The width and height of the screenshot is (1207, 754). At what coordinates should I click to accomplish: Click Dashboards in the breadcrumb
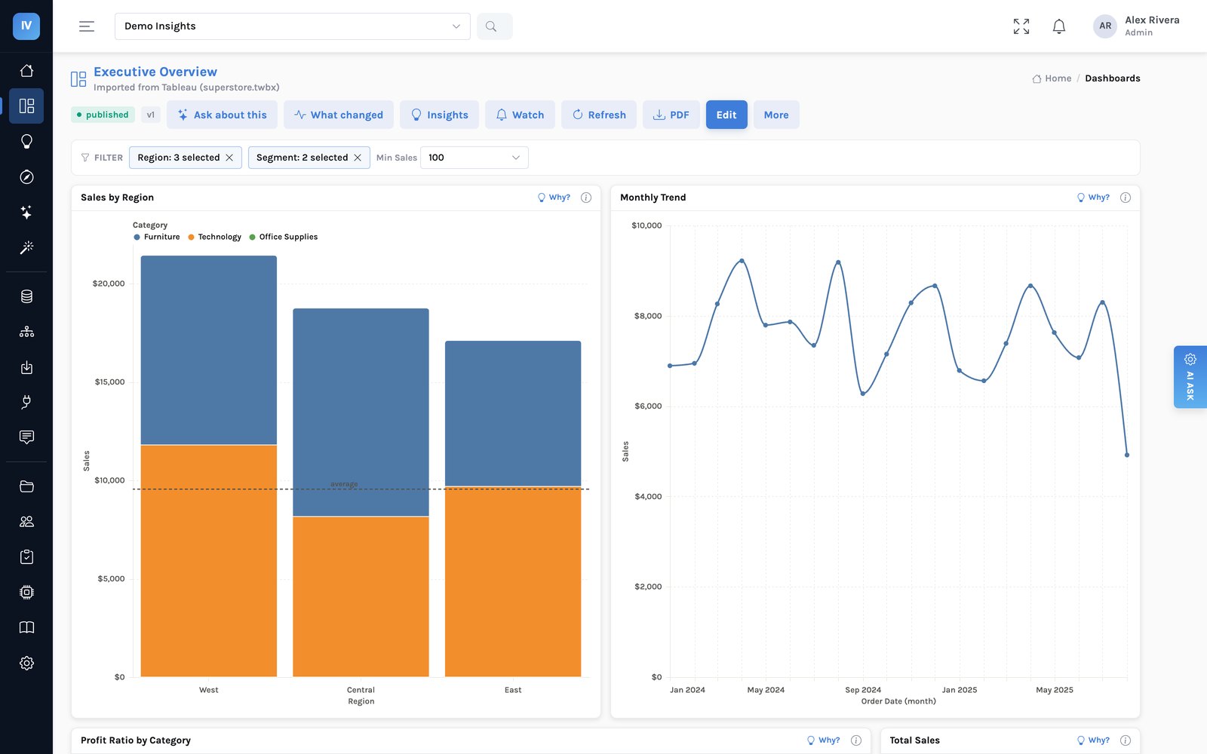click(x=1113, y=78)
